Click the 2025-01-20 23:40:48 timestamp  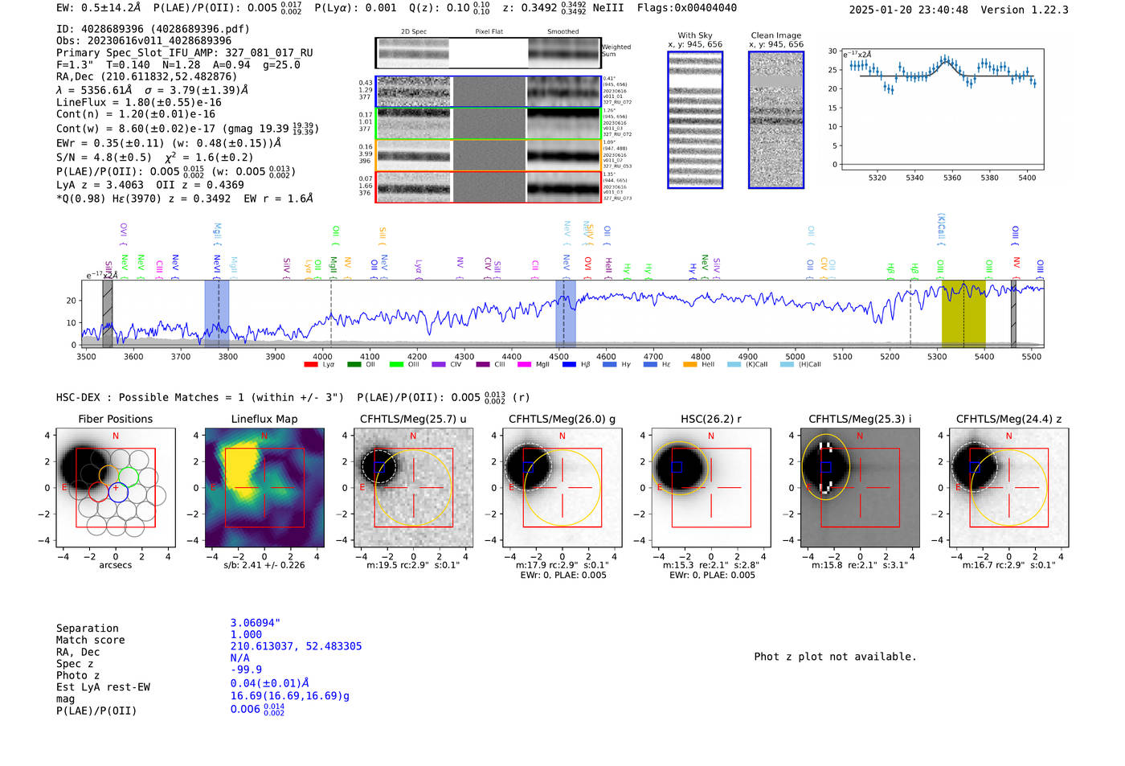pos(909,10)
